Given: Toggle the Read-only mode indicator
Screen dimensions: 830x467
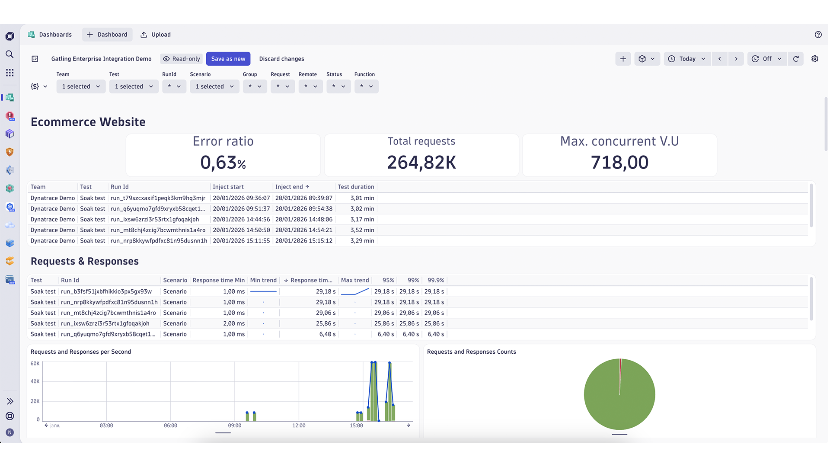Looking at the screenshot, I should [182, 59].
